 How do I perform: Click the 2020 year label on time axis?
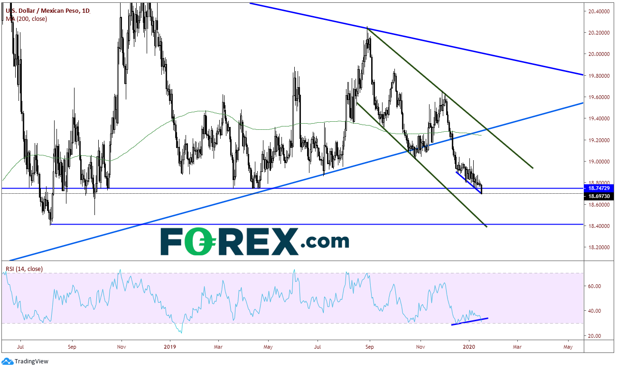[x=469, y=347]
